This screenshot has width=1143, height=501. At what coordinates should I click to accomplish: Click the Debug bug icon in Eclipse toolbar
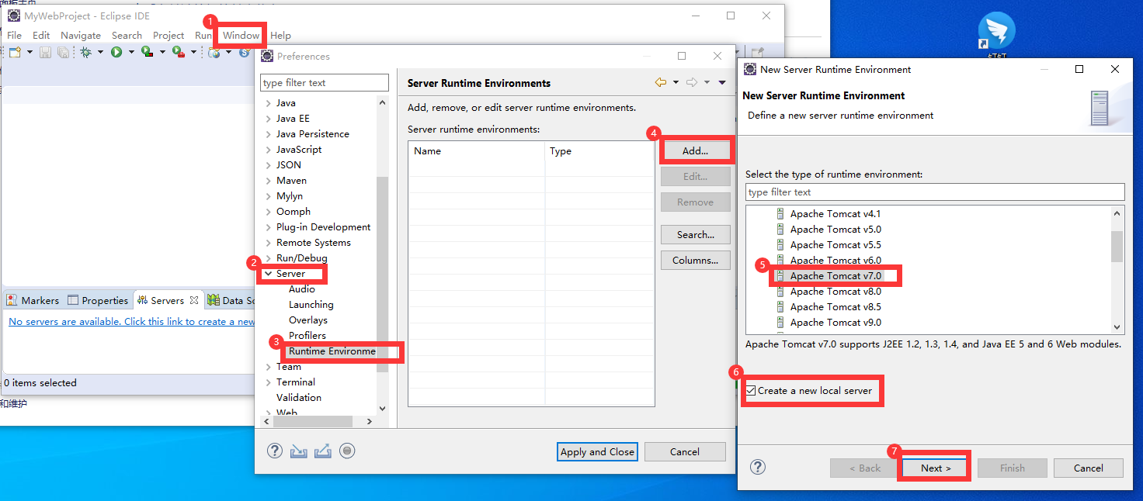coord(85,52)
